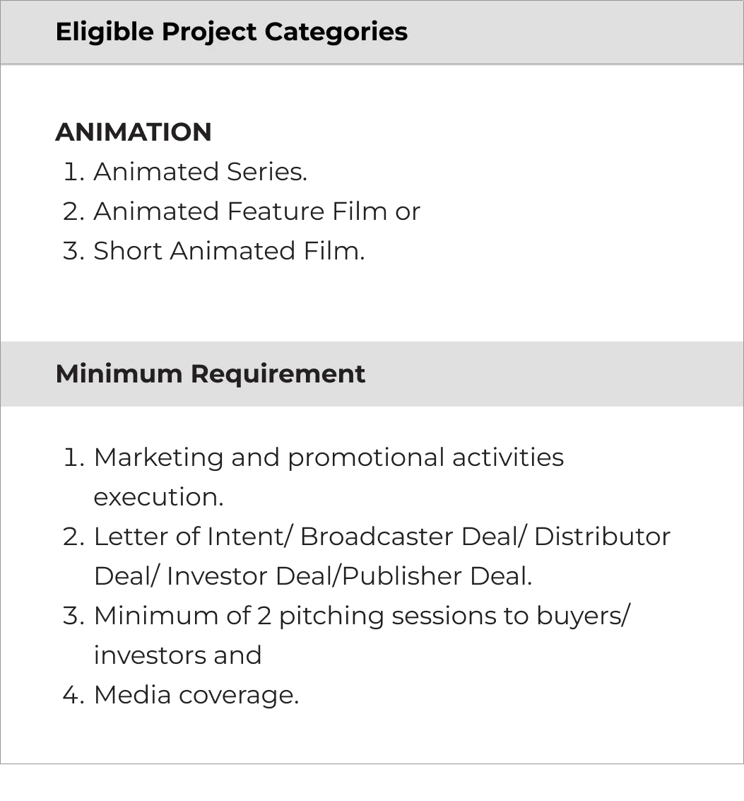744x801 pixels.
Task: Click list number 2 before Letter of Intent
Action: (x=73, y=537)
